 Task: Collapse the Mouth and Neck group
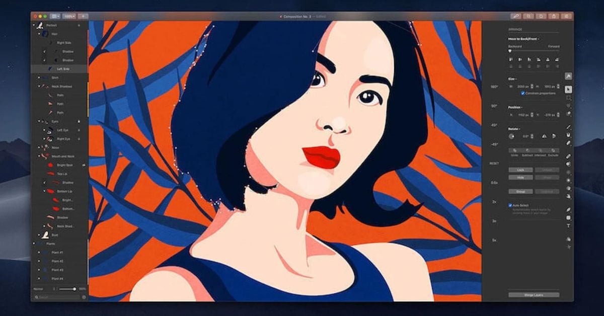39,156
